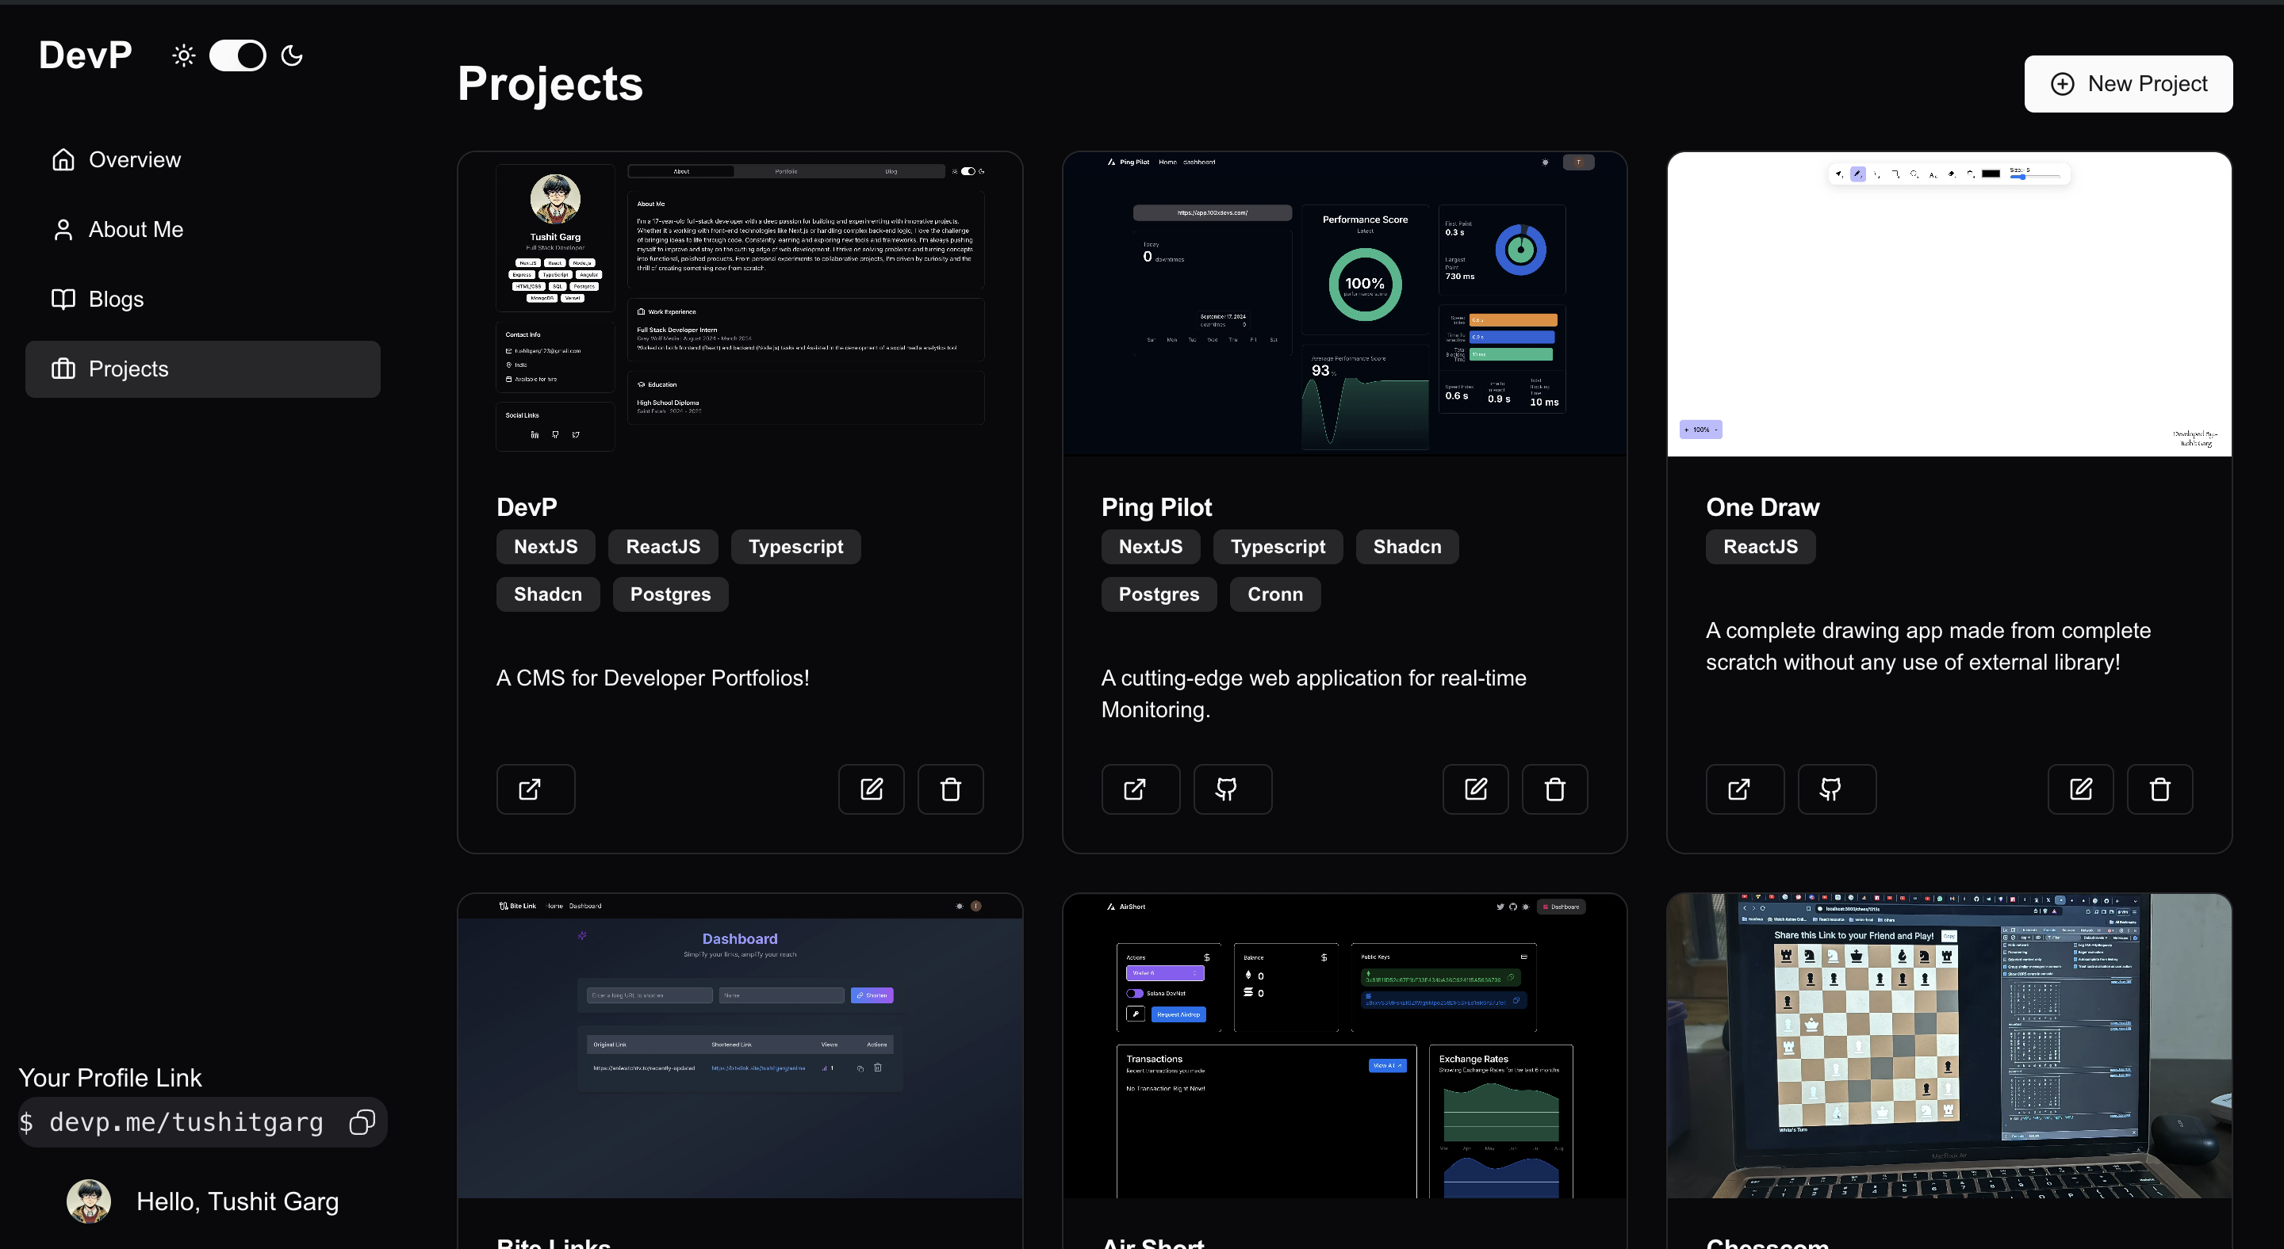Go to Overview in the sidebar
2284x1249 pixels.
(x=134, y=159)
